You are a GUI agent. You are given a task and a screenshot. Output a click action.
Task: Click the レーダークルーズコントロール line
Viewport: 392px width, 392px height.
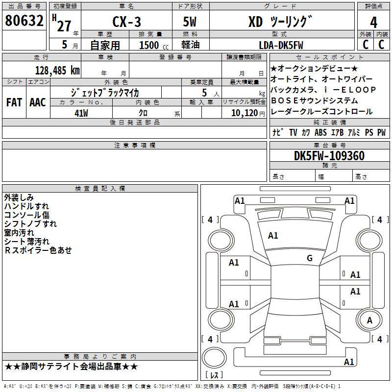click(x=321, y=112)
